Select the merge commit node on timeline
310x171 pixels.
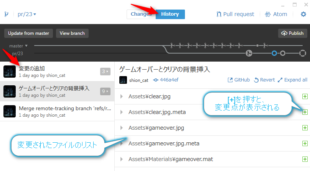[x=249, y=53]
